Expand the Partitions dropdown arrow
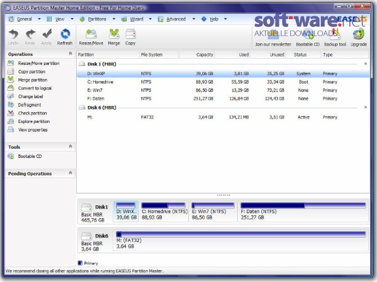Screen dimensions: 377x282 coord(114,19)
